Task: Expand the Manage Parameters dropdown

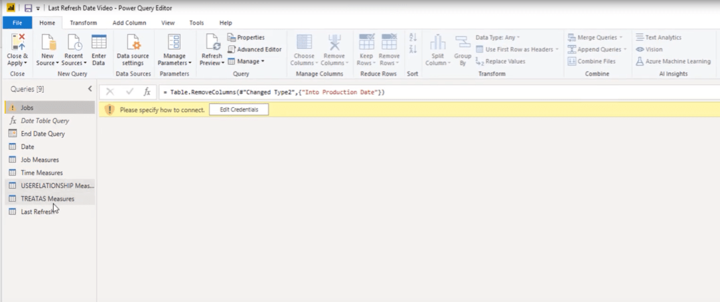Action: click(x=190, y=63)
